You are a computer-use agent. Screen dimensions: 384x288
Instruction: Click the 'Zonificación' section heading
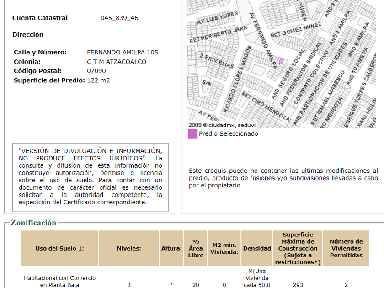(x=33, y=223)
